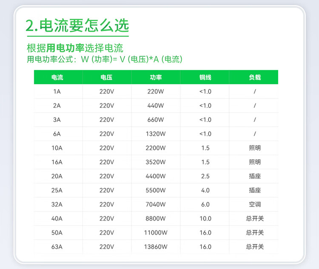Click the 11000W power value

coord(156,232)
